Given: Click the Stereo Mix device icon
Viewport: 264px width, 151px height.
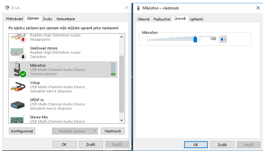Looking at the screenshot, I should [x=19, y=119].
